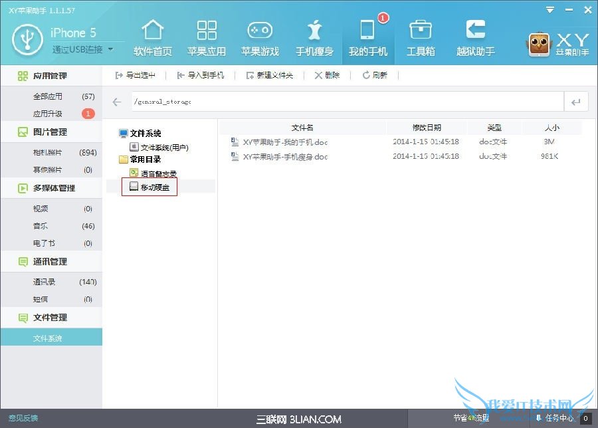Viewport: 598px width, 428px height.
Task: Click 导出选中 export button
Action: tap(136, 75)
